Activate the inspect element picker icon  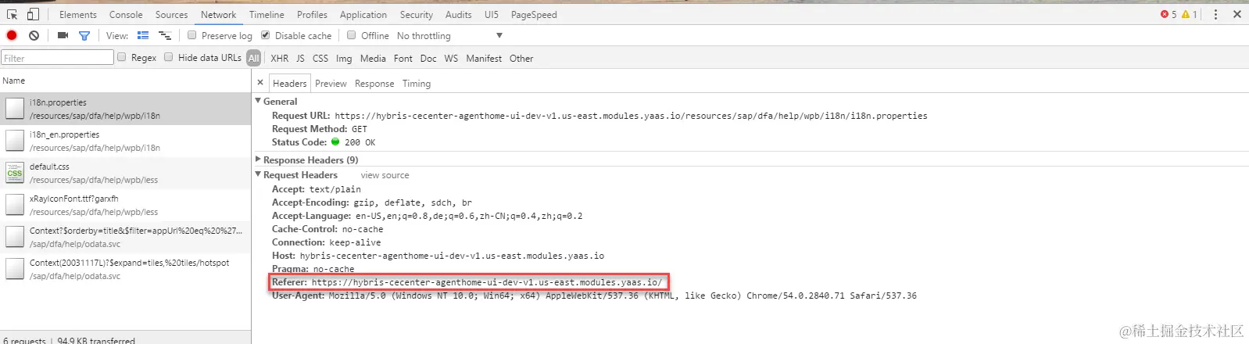12,14
